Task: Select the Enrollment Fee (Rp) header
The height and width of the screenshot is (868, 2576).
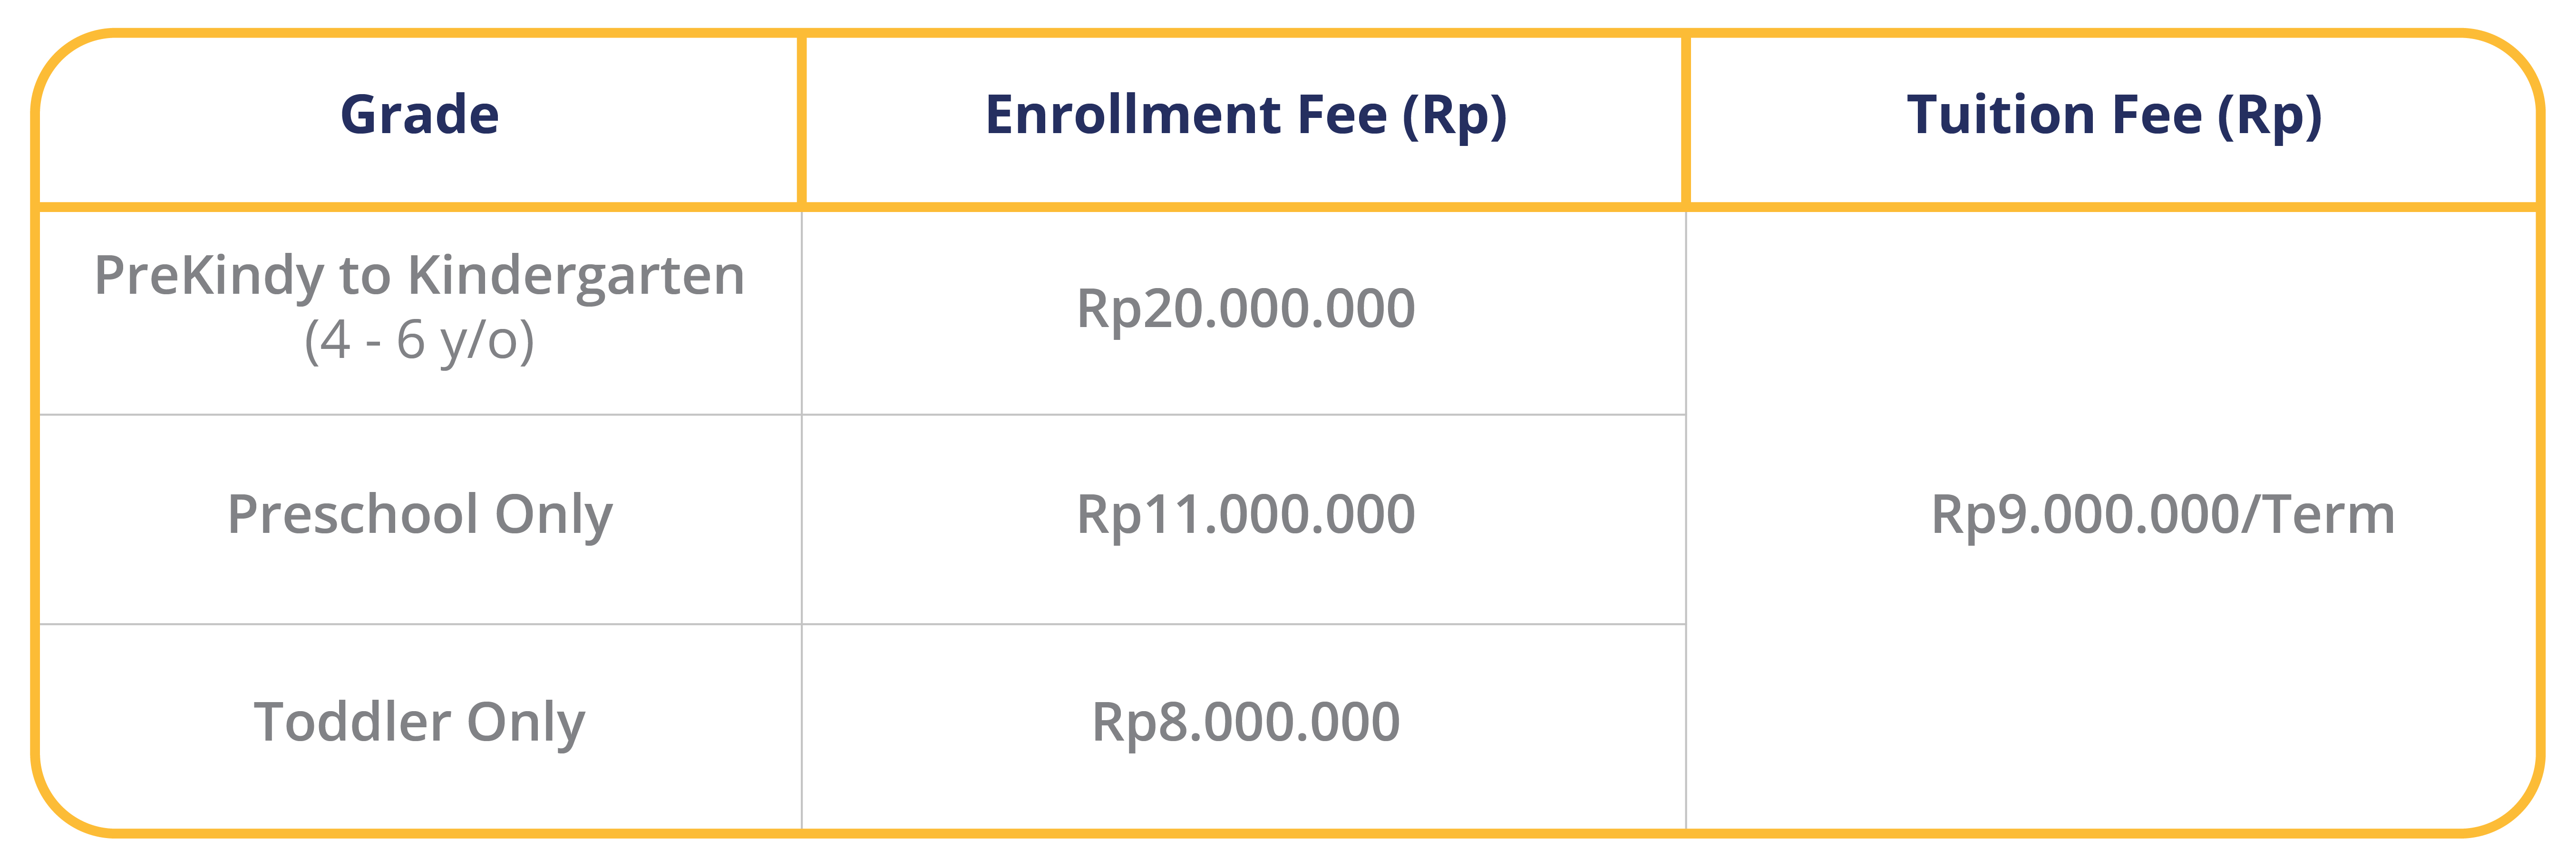Action: [1245, 116]
